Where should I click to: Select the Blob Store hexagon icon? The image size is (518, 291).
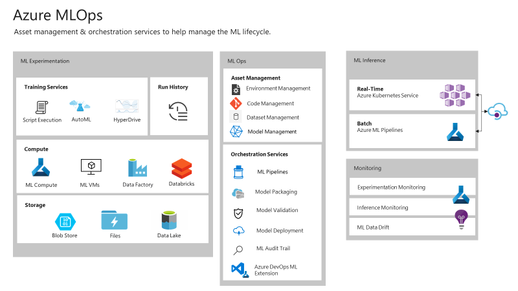point(65,221)
